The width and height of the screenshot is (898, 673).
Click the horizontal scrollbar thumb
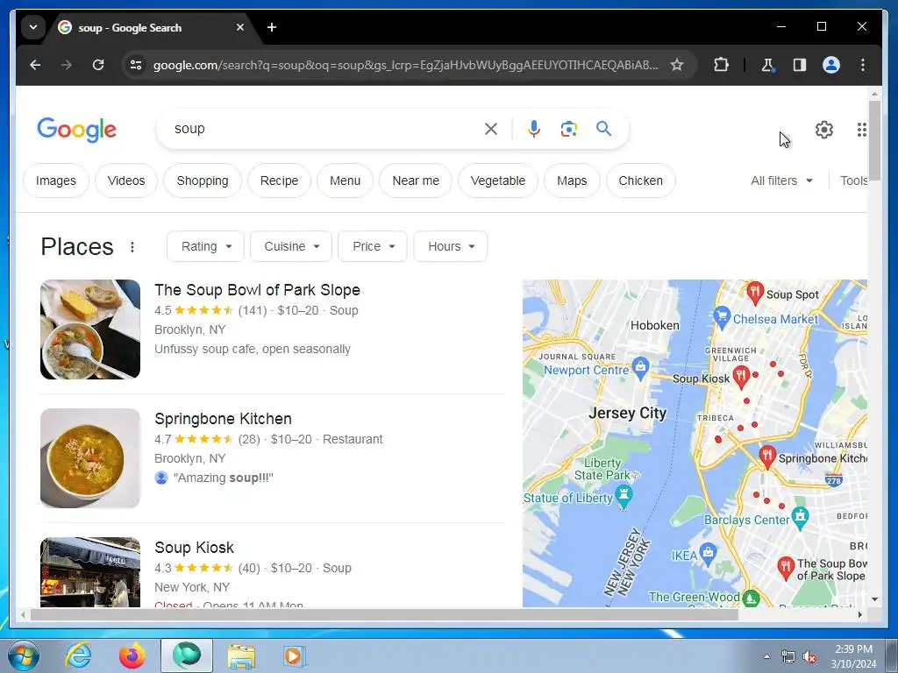point(384,614)
